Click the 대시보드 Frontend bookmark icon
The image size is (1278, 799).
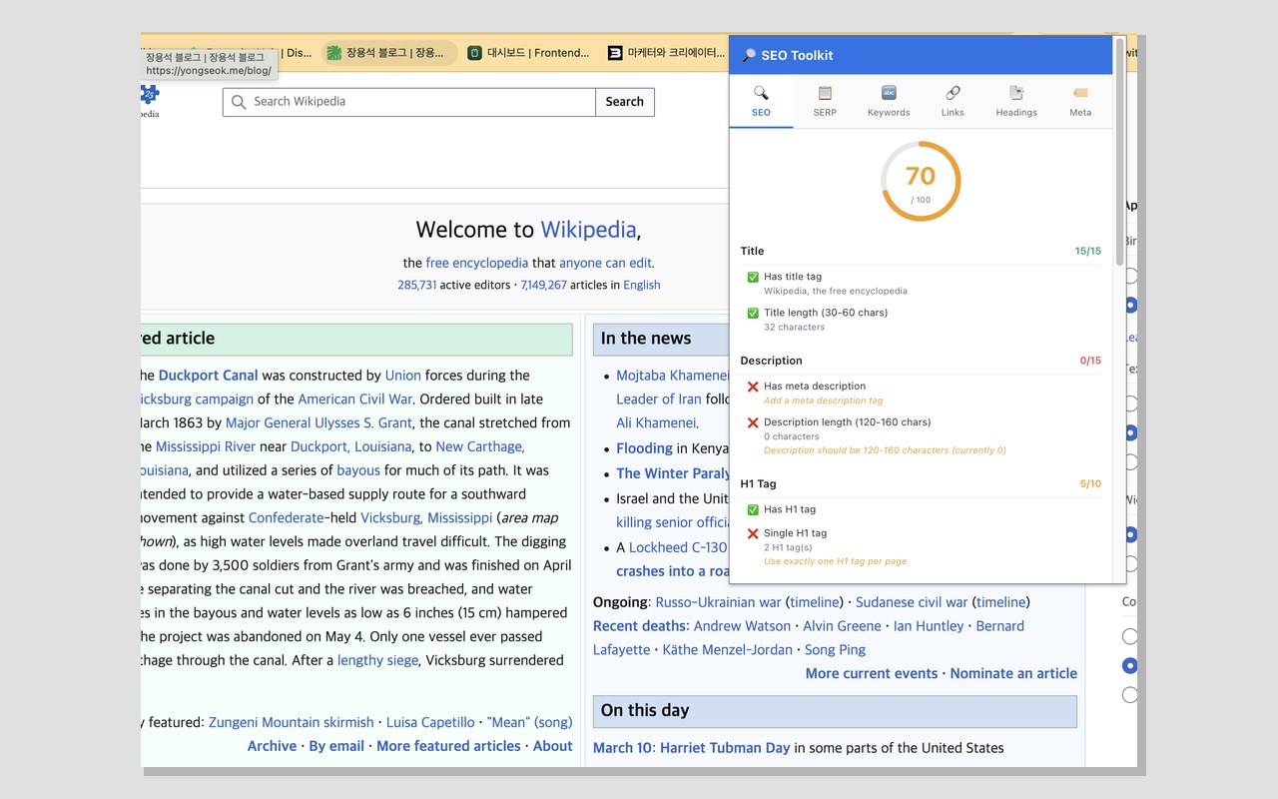click(x=475, y=53)
